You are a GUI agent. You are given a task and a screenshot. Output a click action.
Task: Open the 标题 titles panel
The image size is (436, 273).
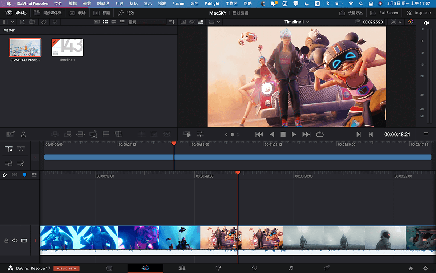102,13
